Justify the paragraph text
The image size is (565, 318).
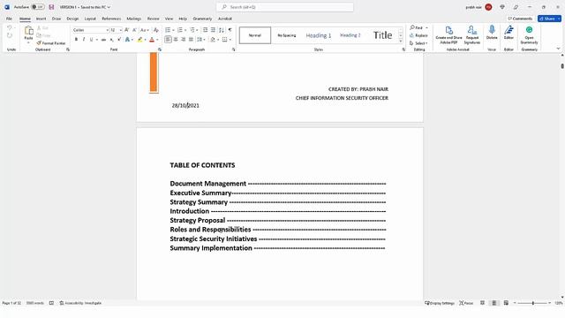click(191, 40)
